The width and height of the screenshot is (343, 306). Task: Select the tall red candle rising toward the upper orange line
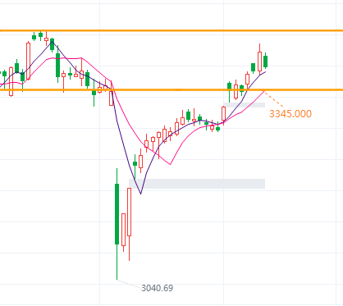28,61
